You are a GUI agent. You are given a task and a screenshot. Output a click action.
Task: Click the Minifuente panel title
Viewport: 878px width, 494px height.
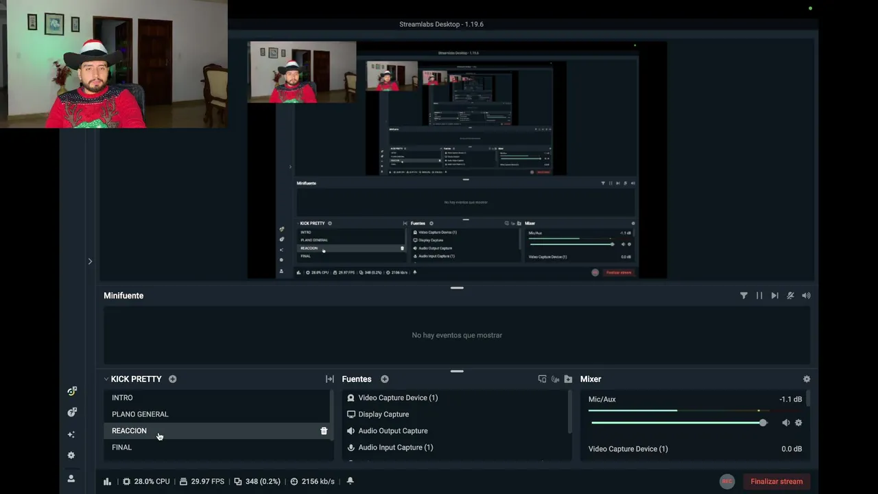(123, 296)
